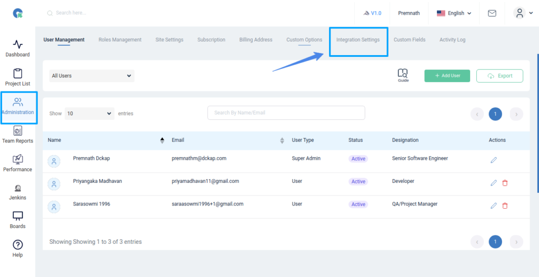Switch to Roles Management tab
Image resolution: width=539 pixels, height=277 pixels.
(120, 40)
